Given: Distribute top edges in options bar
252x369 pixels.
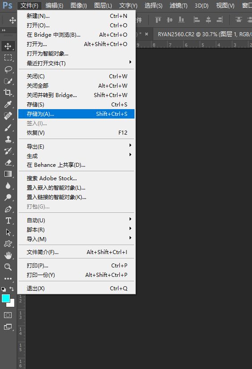Looking at the screenshot, I should click(239, 20).
